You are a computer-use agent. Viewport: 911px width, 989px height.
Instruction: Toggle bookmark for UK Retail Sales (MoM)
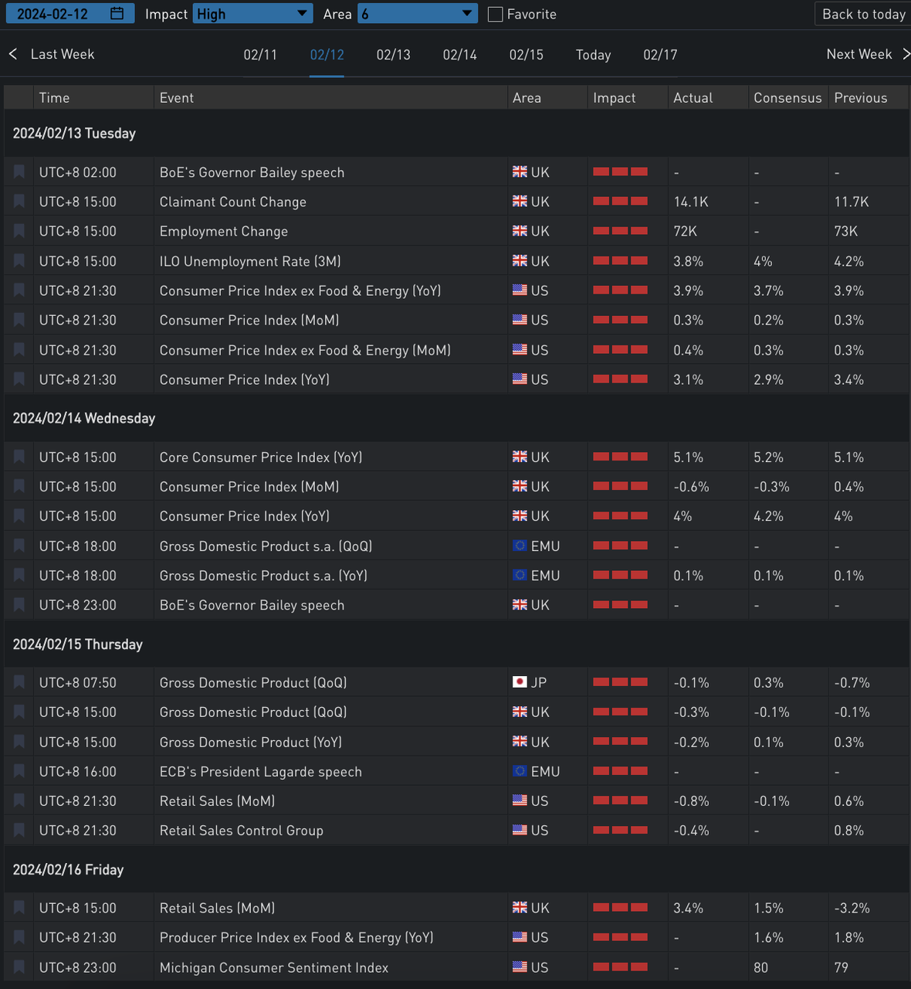[19, 908]
